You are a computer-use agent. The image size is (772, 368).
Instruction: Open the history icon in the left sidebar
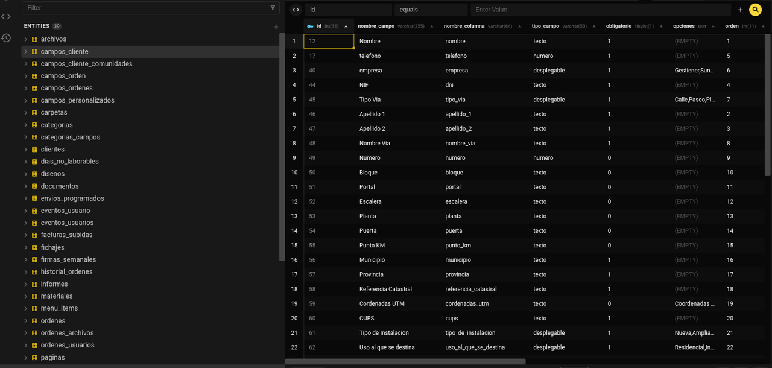[6, 38]
